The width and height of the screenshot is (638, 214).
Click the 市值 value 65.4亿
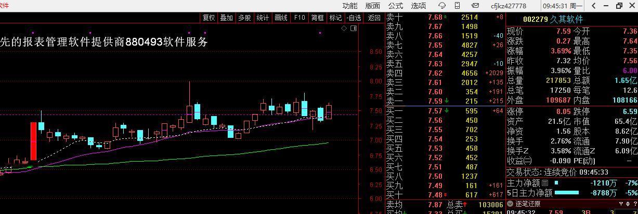pyautogui.click(x=627, y=121)
